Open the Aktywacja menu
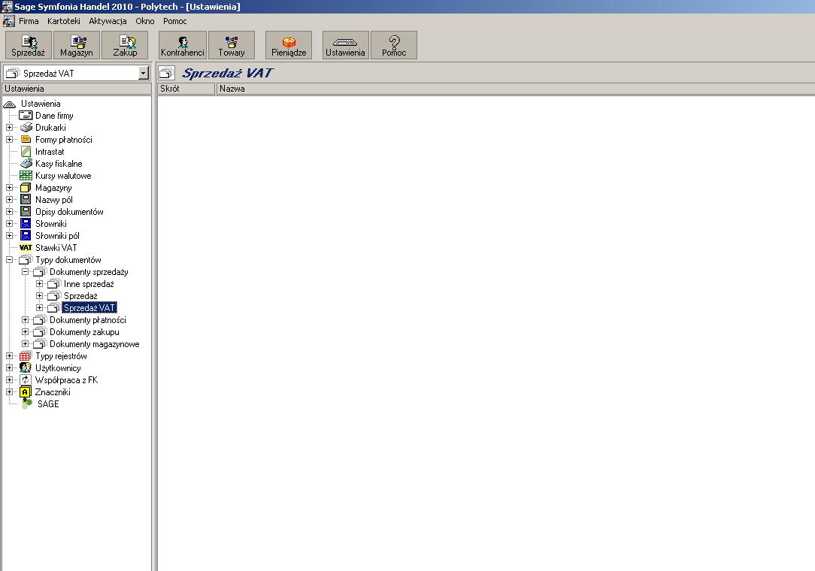Screen dimensions: 815x571 point(108,21)
